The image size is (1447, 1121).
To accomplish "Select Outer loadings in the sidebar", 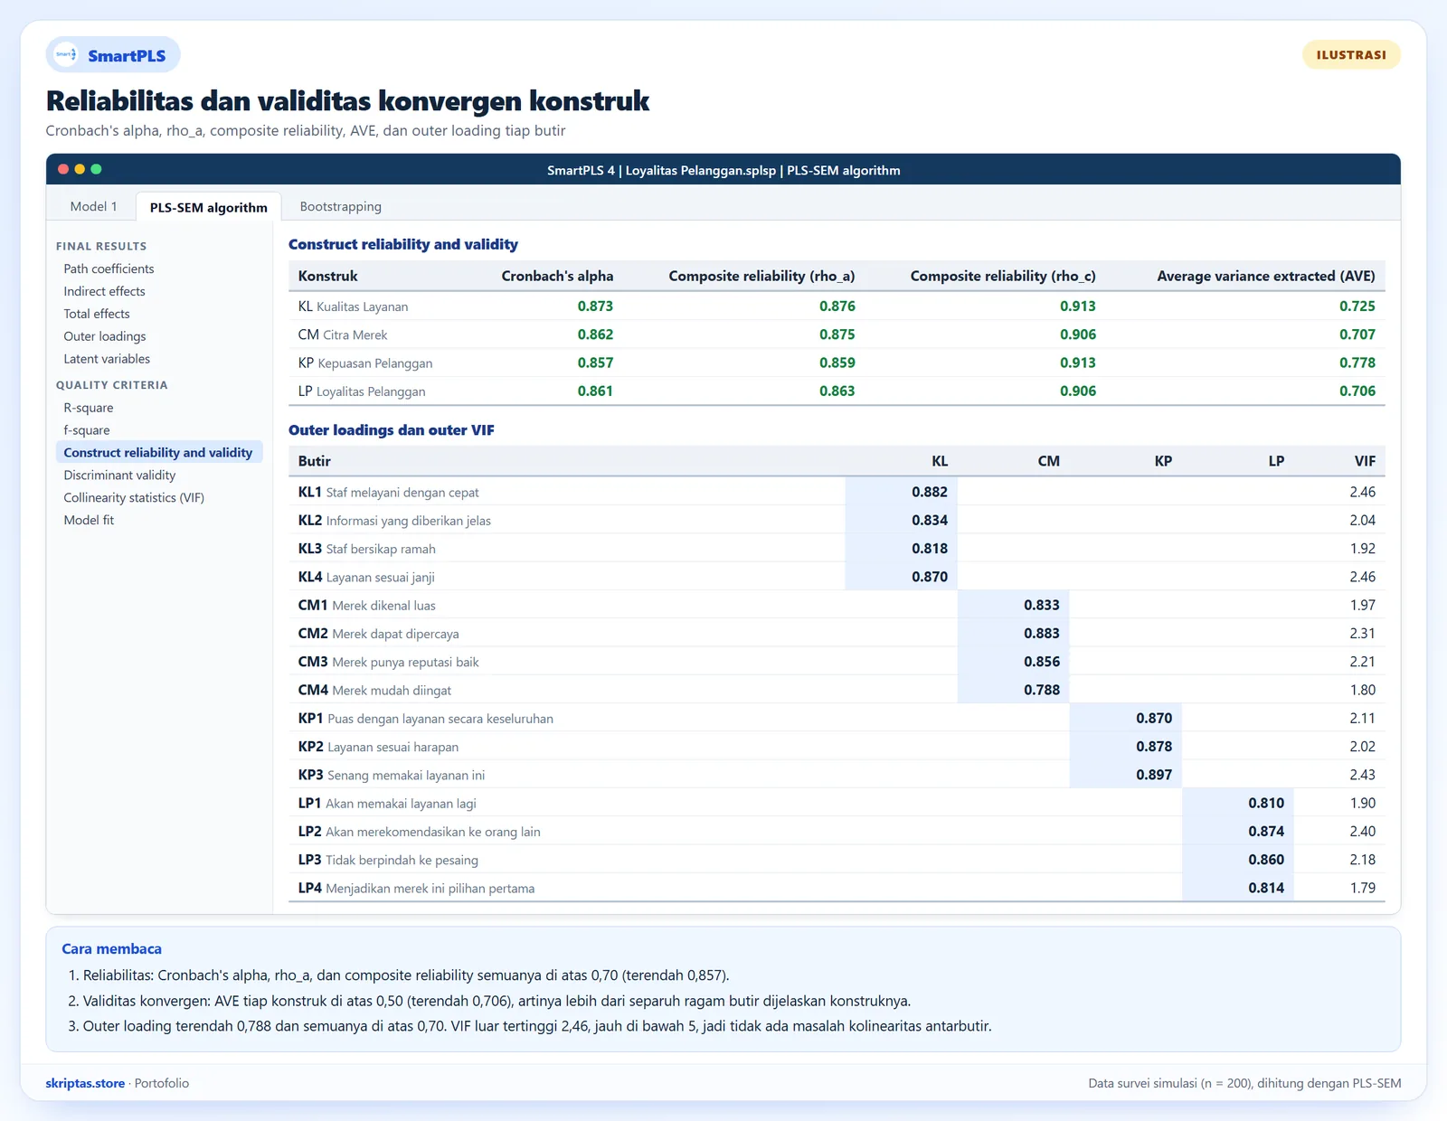I will [105, 336].
